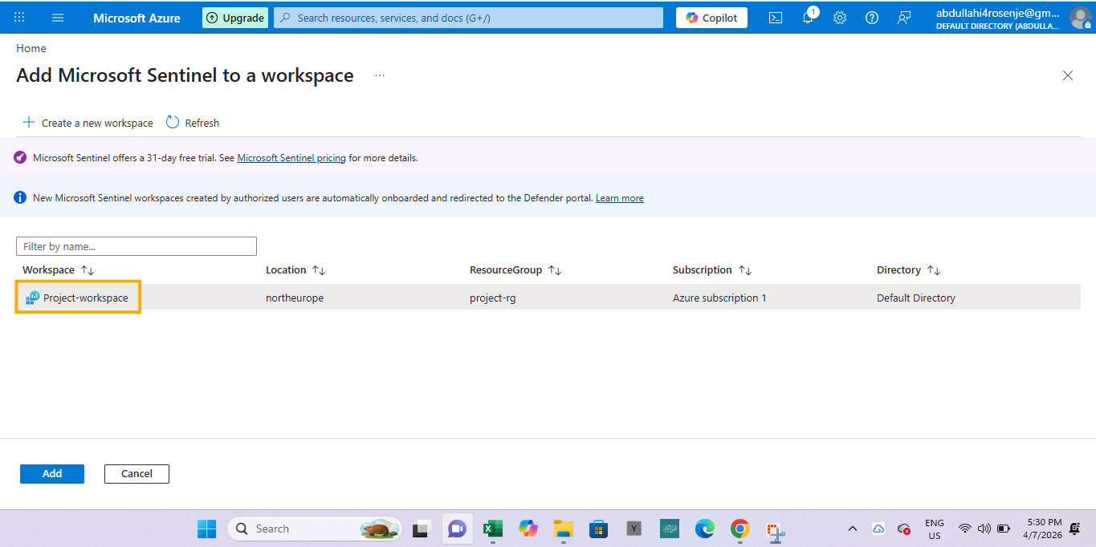Sort by the Directory column
Image resolution: width=1096 pixels, height=547 pixels.
point(908,270)
